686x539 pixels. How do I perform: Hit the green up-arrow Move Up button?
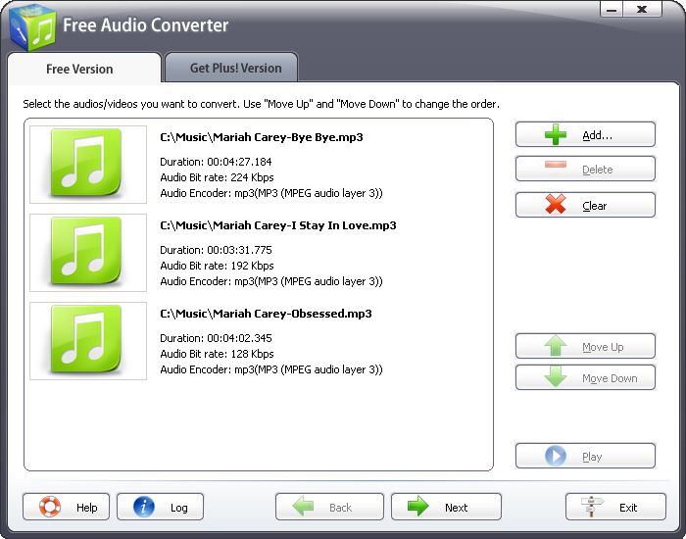tap(585, 347)
